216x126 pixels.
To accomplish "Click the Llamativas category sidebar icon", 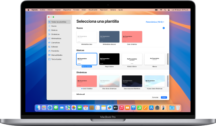I will [49, 43].
